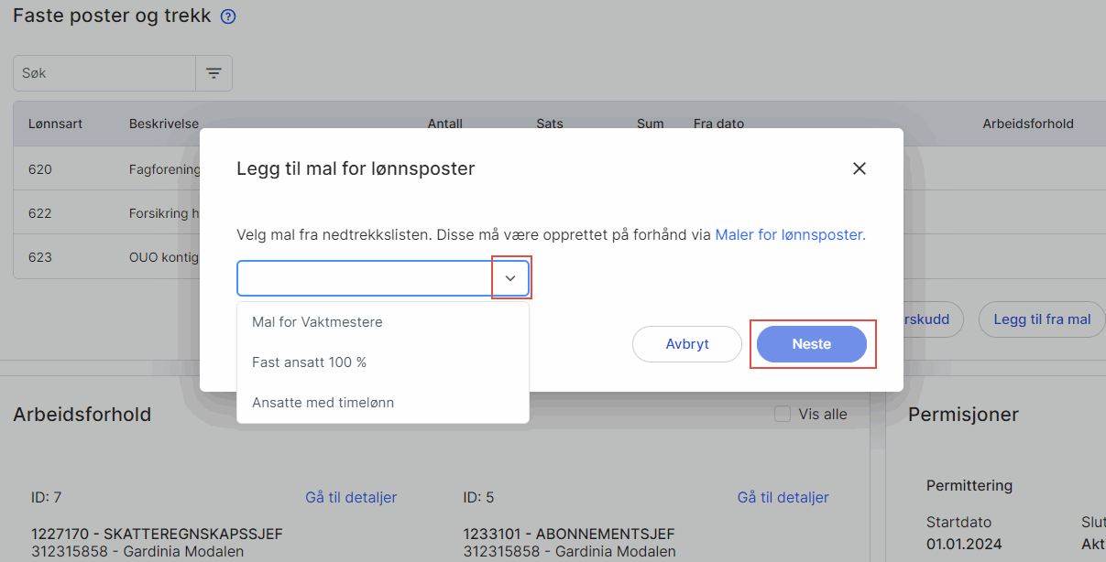Click the Neste button
The image size is (1106, 562).
(x=812, y=343)
